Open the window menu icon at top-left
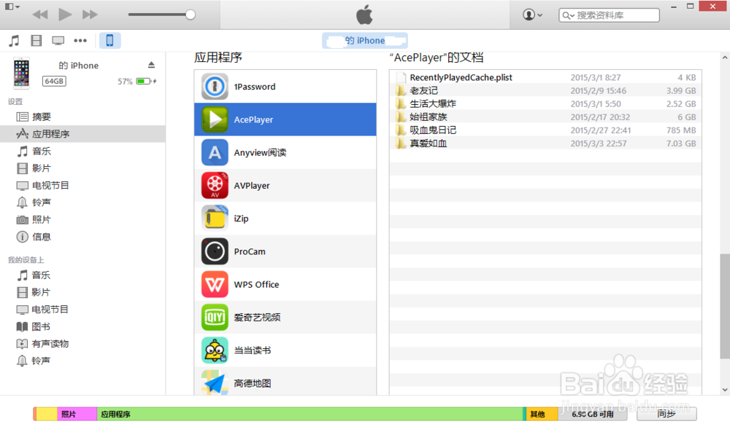 coord(12,7)
